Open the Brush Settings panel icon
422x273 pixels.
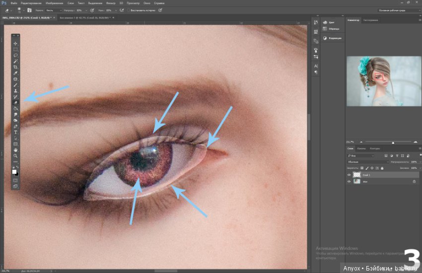pos(316,50)
